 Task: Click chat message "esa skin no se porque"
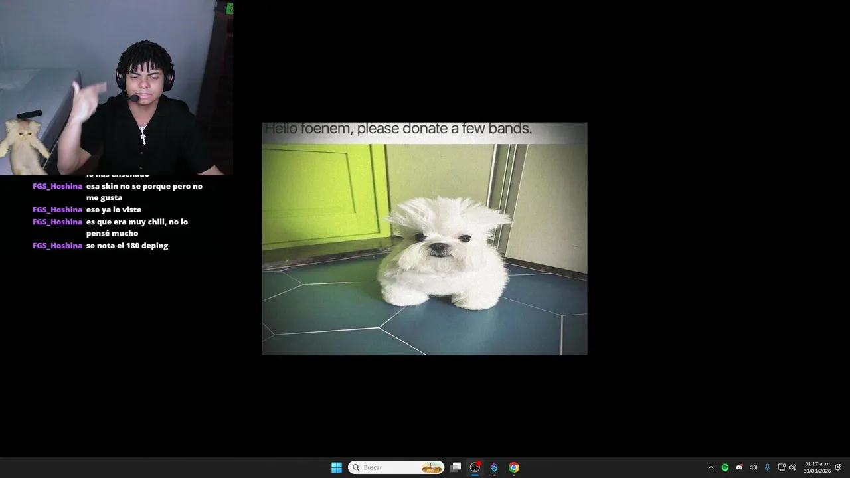[144, 192]
